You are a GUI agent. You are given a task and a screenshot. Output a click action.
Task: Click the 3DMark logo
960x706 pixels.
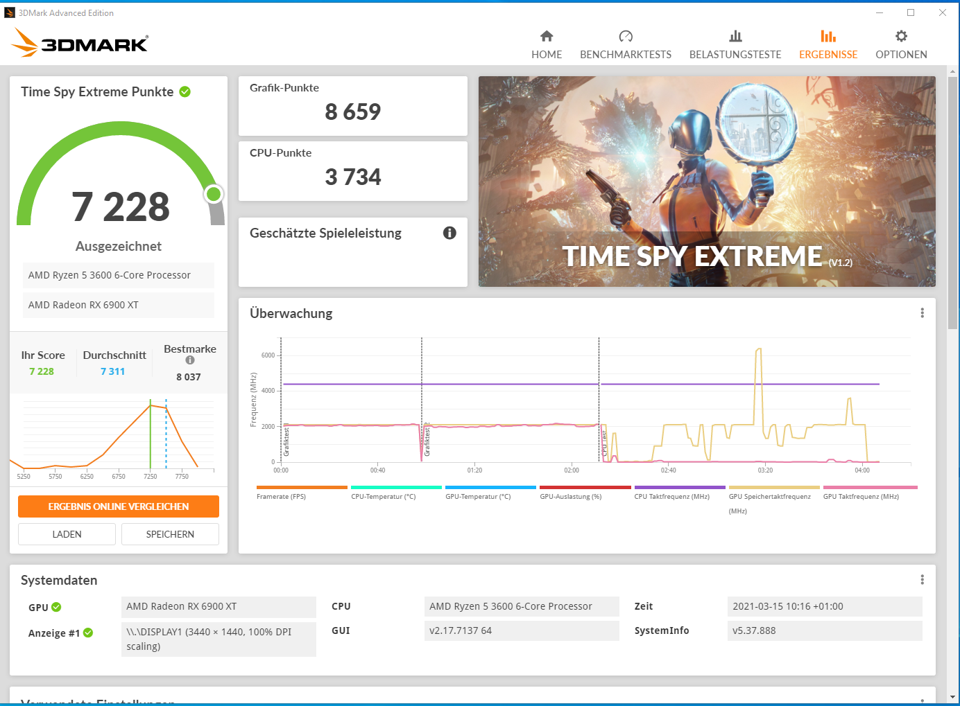click(x=80, y=42)
